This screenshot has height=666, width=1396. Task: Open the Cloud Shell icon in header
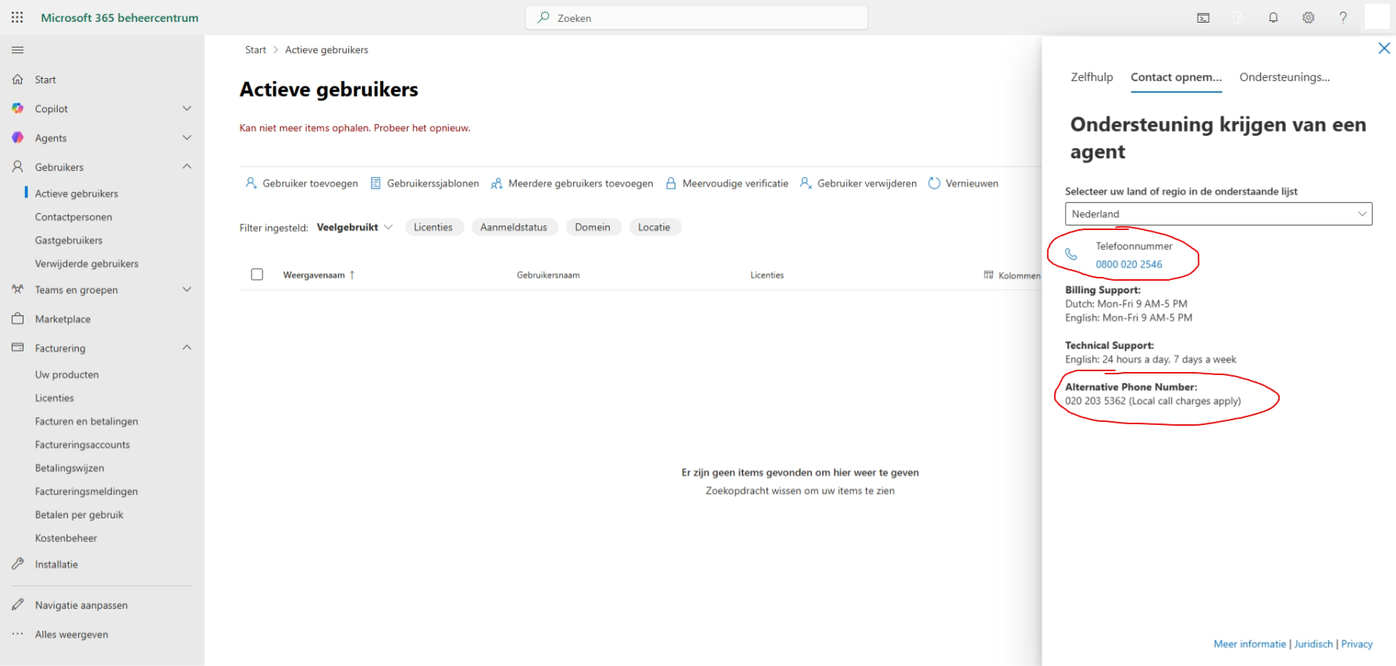tap(1203, 18)
